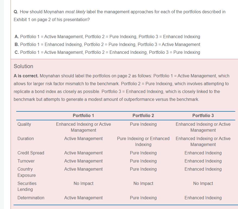Image resolution: width=238 pixels, height=209 pixels.
Task: Click the italic 'most likely' in the question
Action: point(75,12)
